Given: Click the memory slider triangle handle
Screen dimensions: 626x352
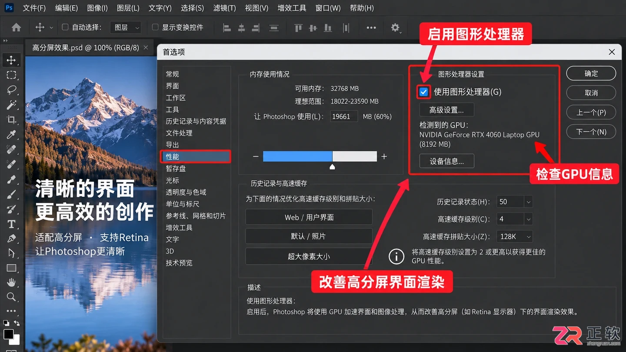Looking at the screenshot, I should coord(333,166).
